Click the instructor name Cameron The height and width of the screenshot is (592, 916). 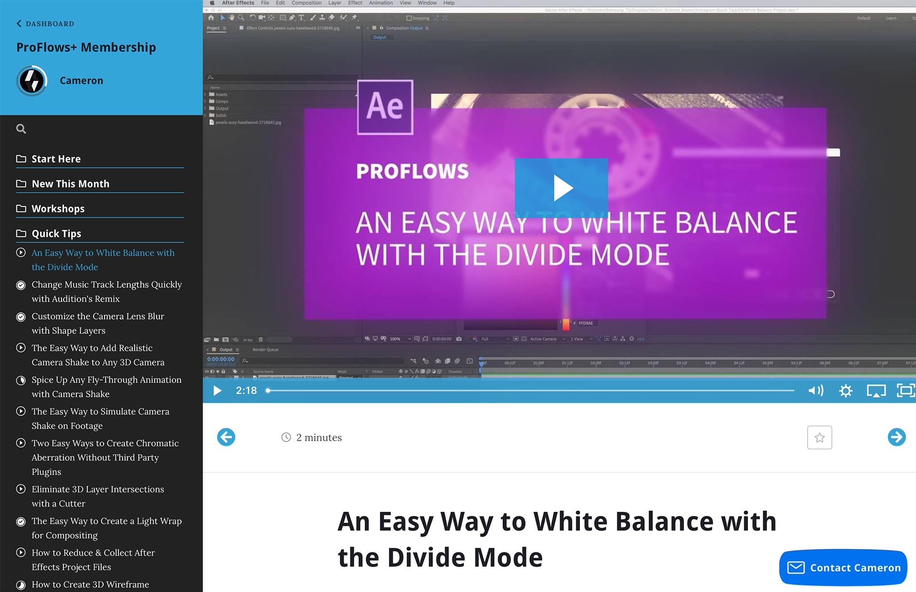pyautogui.click(x=81, y=81)
